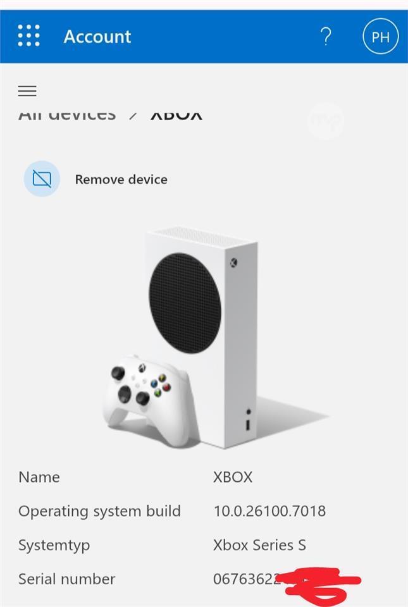Open the PH account profile menu
This screenshot has width=408, height=607.
[381, 37]
